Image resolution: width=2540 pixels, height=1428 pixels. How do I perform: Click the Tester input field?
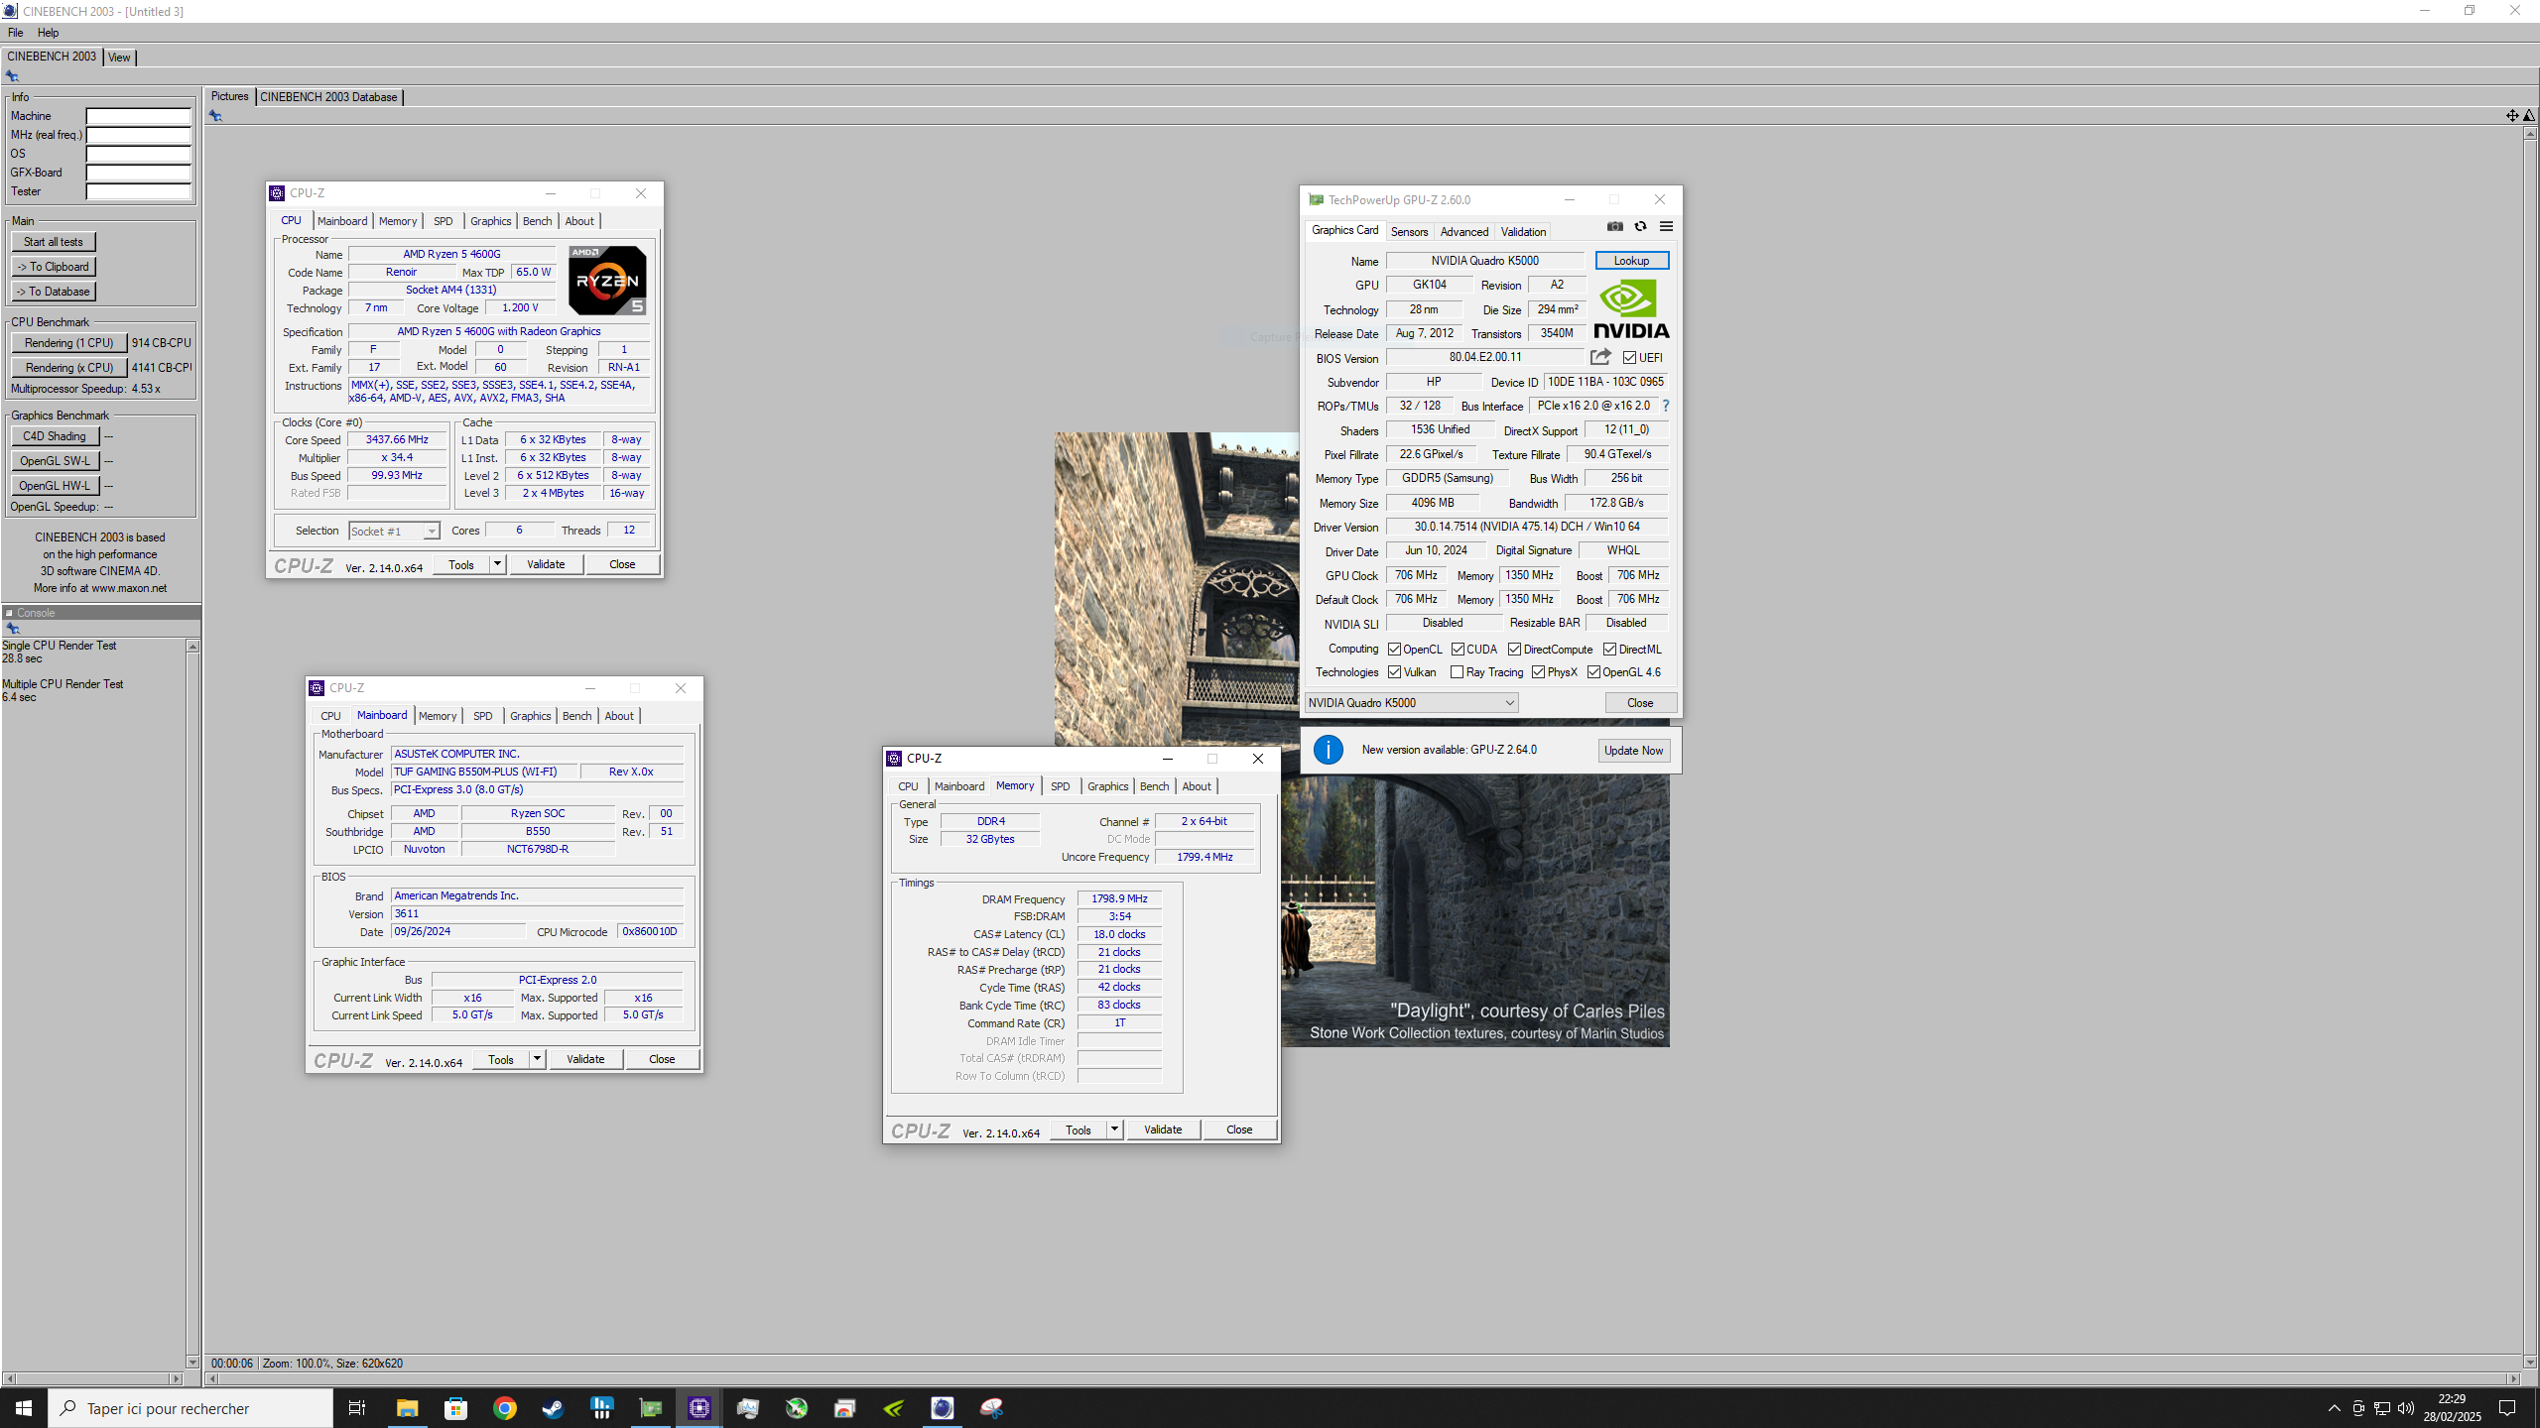click(138, 191)
